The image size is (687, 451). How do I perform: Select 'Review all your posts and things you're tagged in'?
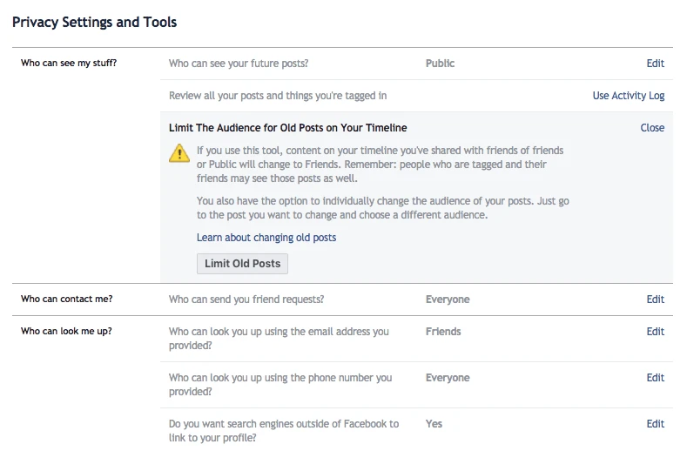tap(277, 96)
